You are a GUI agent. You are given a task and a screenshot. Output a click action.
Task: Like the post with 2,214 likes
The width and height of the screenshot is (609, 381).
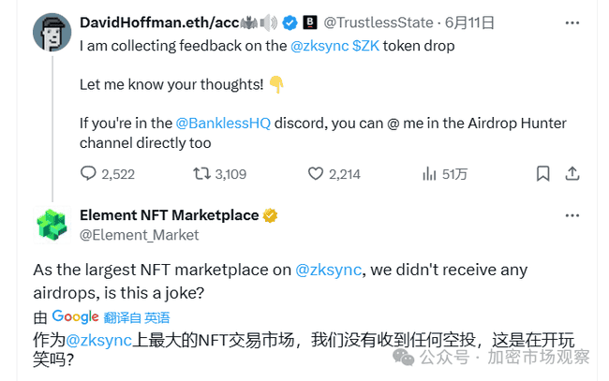316,173
